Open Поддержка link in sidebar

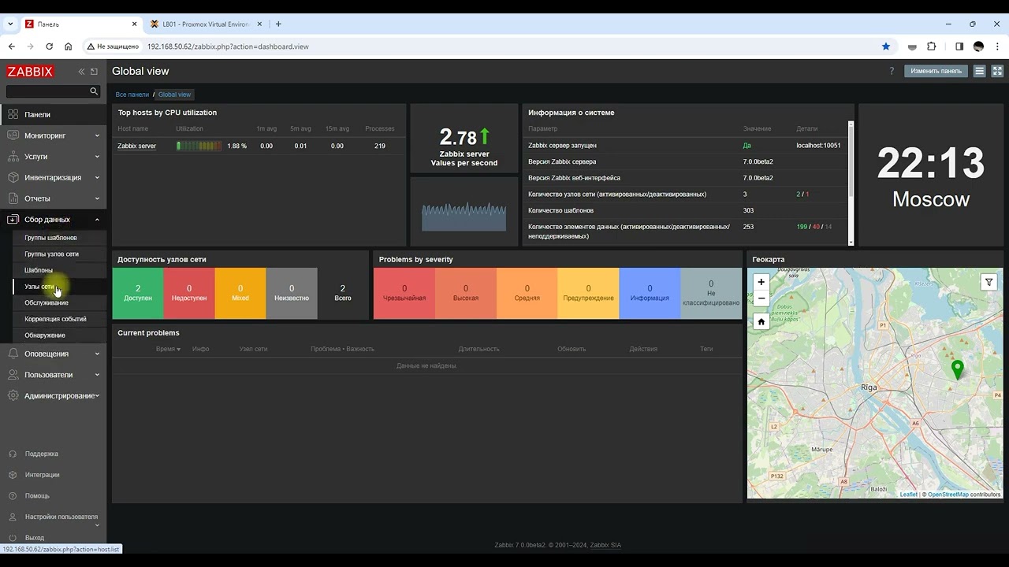point(41,454)
